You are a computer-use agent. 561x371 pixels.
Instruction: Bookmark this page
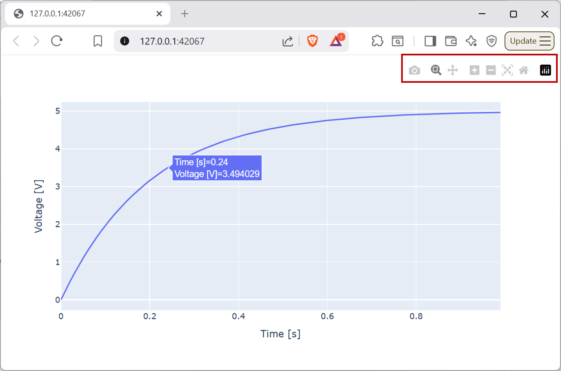[98, 41]
